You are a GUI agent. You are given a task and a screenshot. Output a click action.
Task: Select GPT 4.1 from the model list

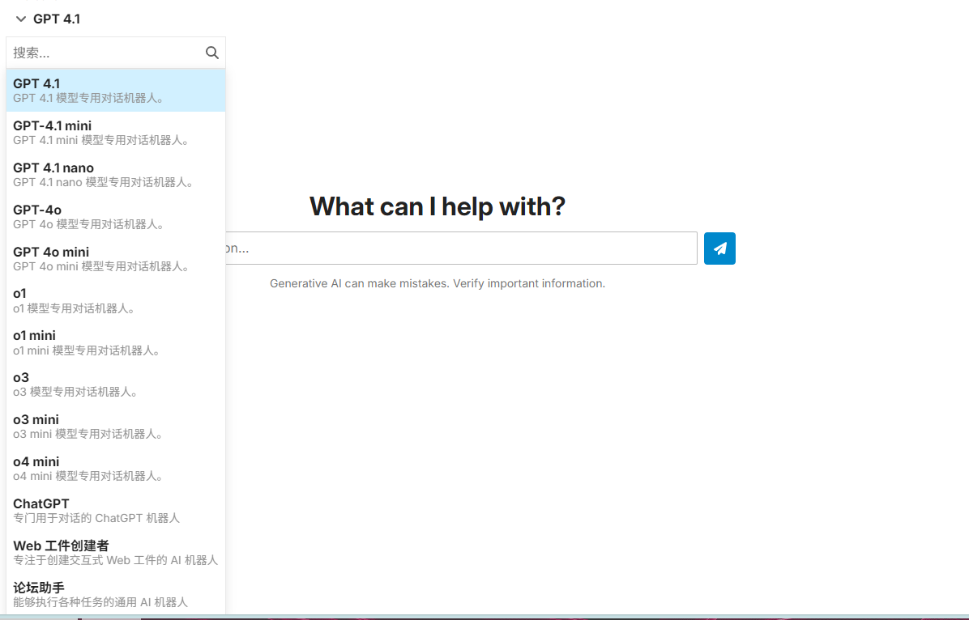pyautogui.click(x=116, y=90)
